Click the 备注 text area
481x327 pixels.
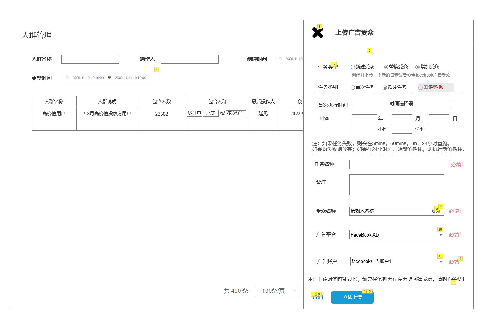click(x=397, y=185)
